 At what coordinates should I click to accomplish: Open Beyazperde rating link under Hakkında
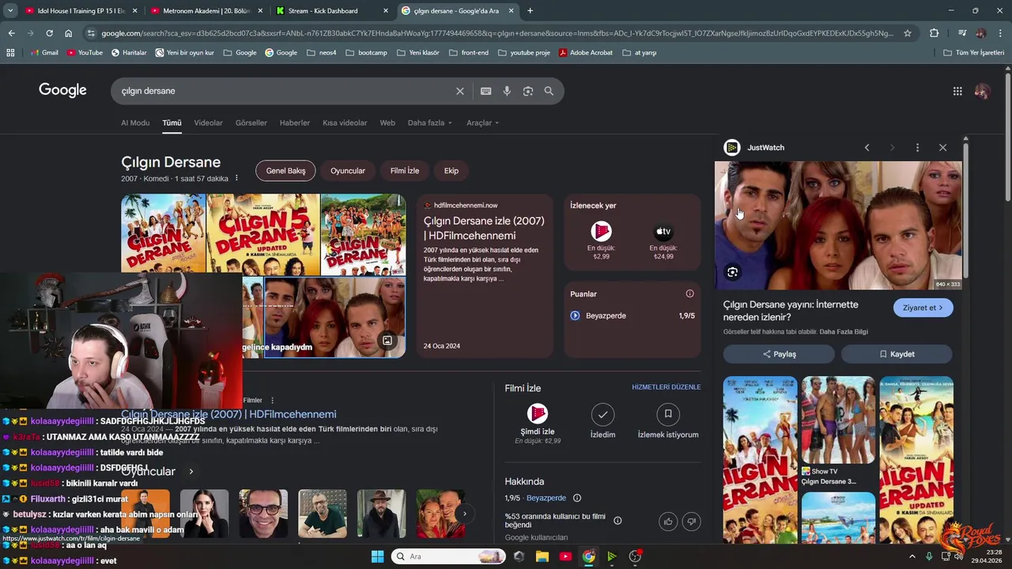point(546,498)
